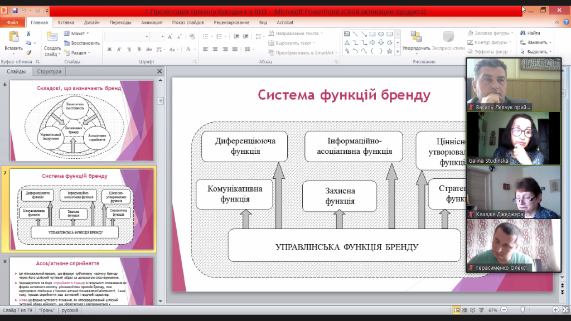Open the Arrange (Упорядочить) tool

pos(416,37)
